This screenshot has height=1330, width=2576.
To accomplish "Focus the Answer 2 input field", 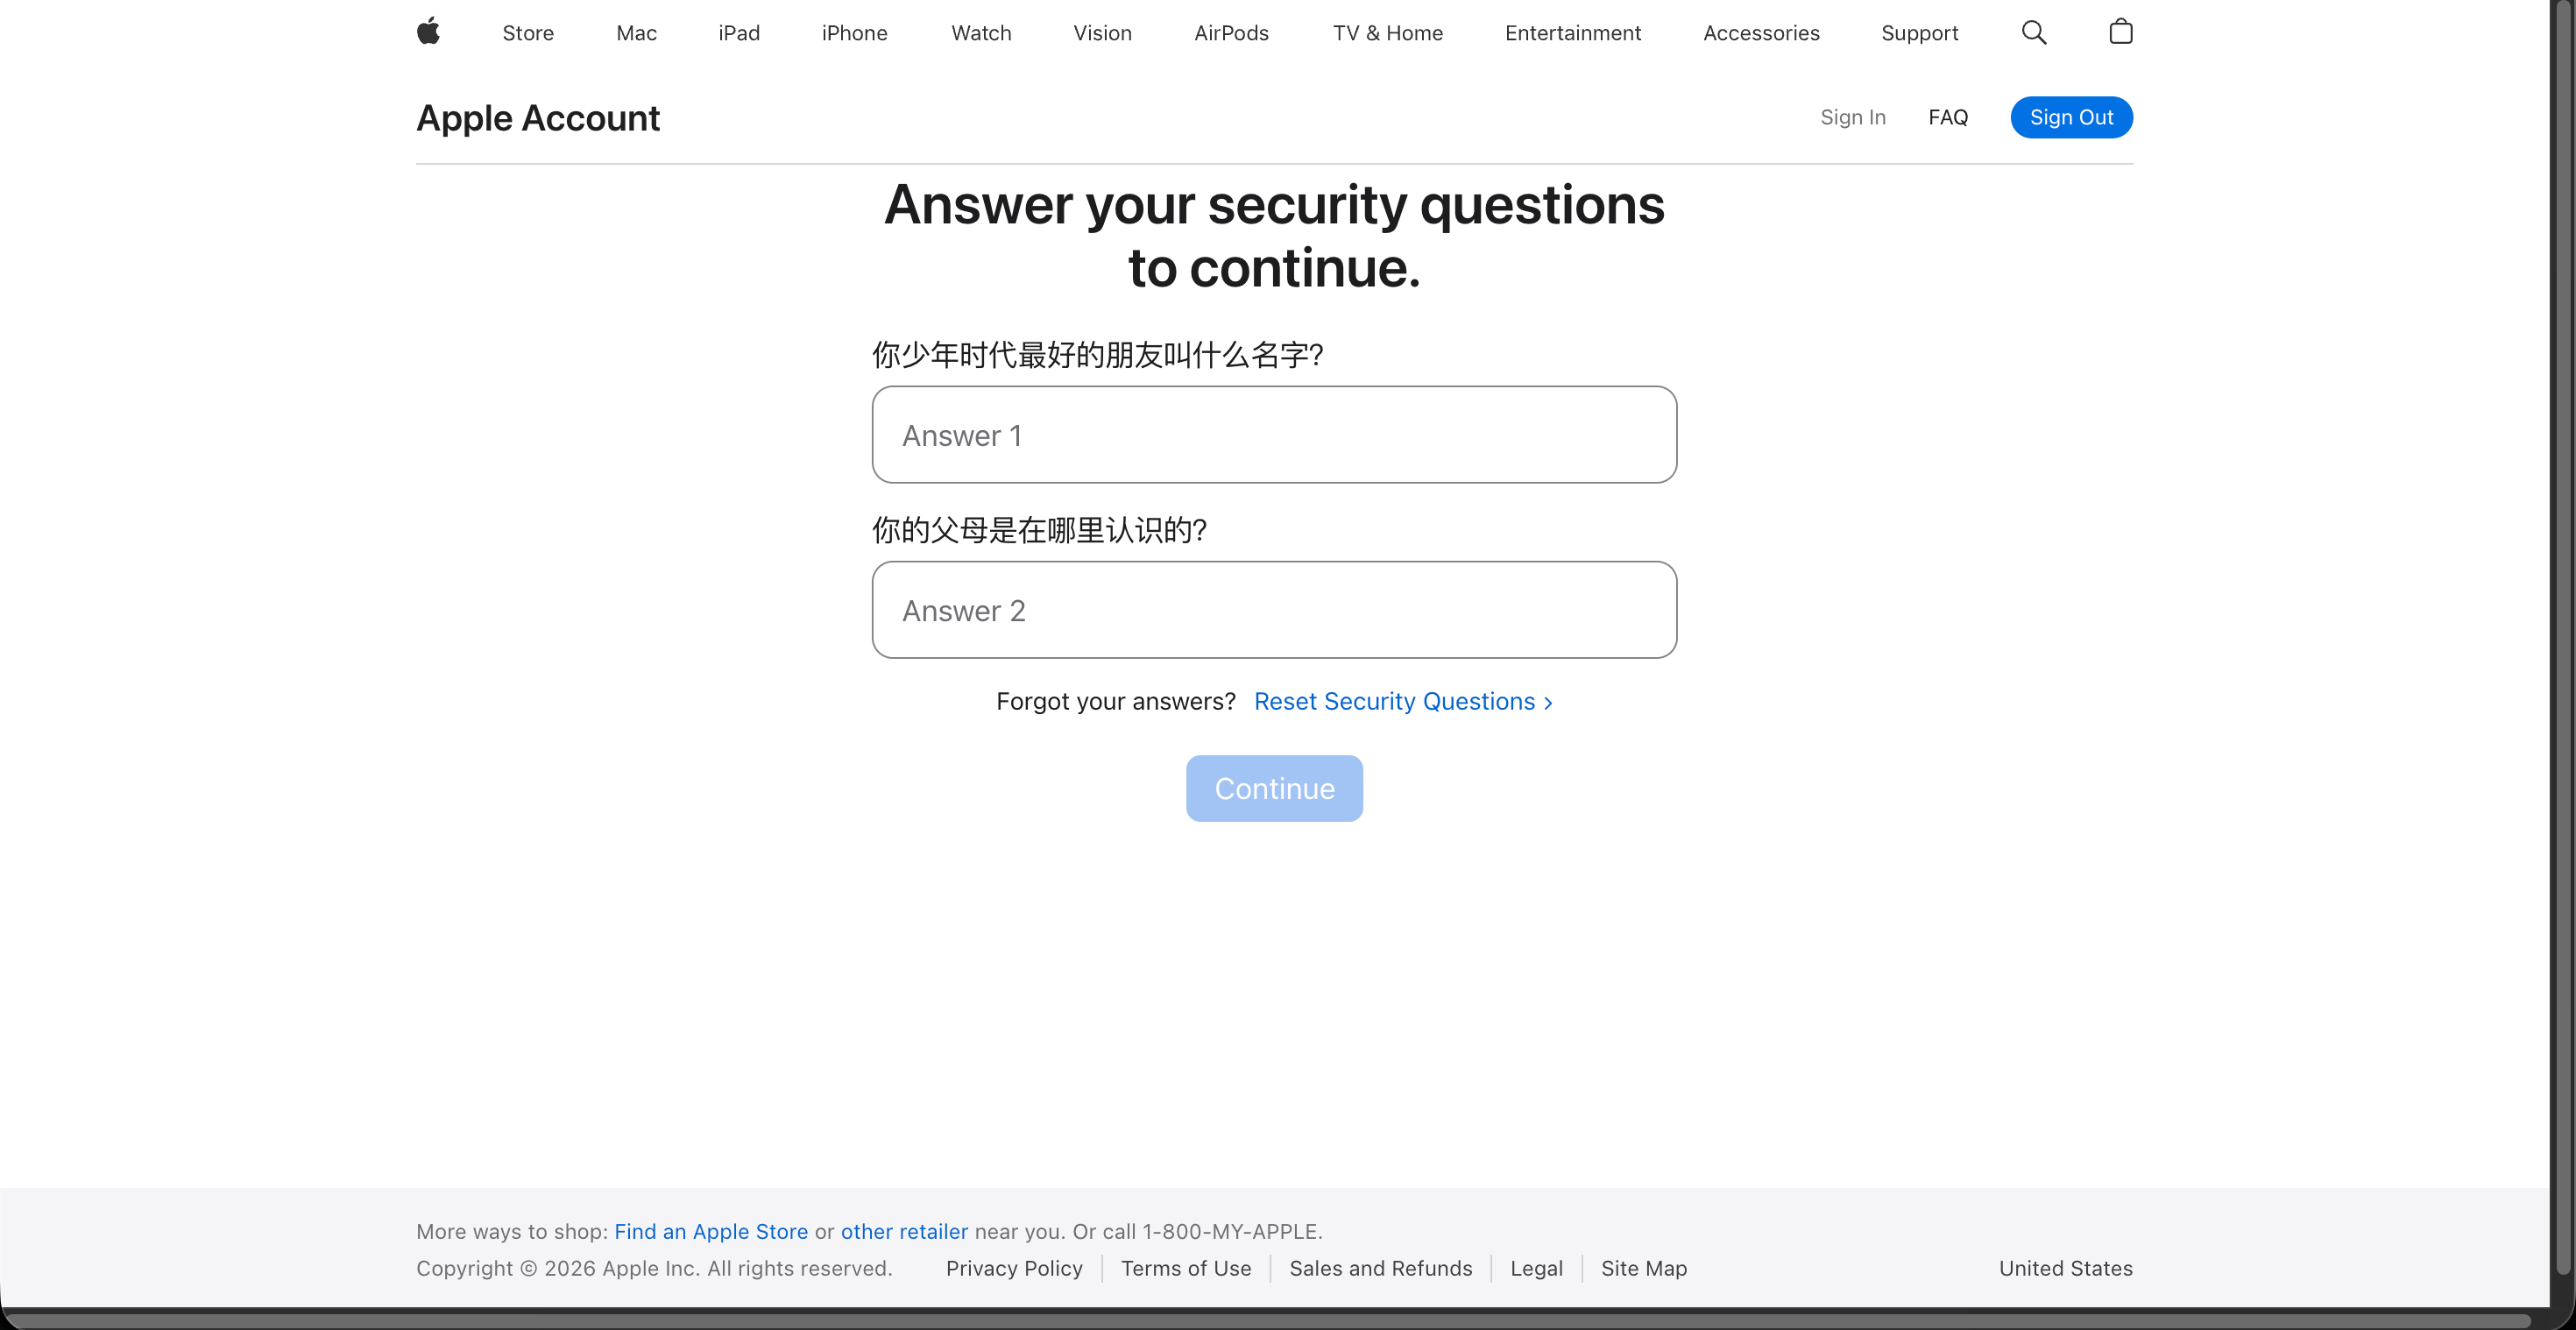I will pyautogui.click(x=1274, y=610).
